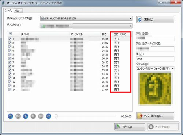The image size is (183, 135).
Task: Select track length 05:31
Action: point(105,39)
